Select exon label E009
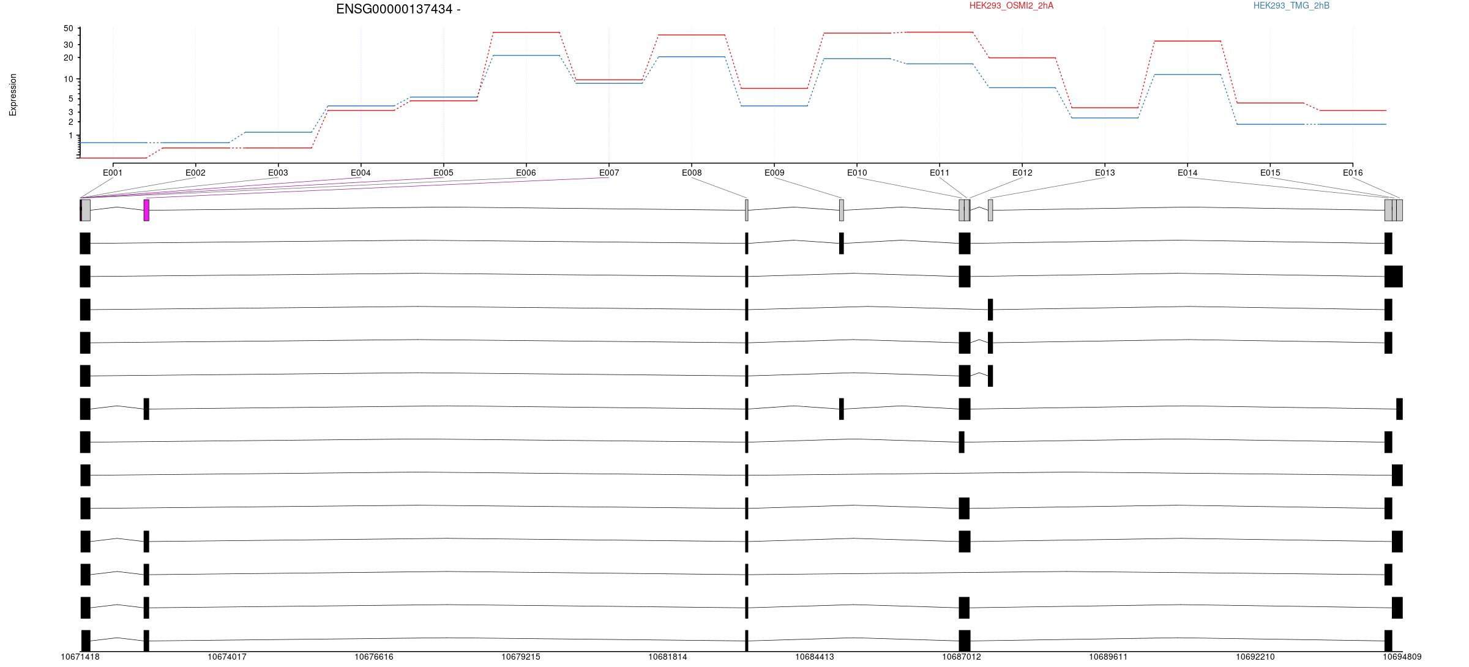Viewport: 1469px width, 667px height. (774, 173)
